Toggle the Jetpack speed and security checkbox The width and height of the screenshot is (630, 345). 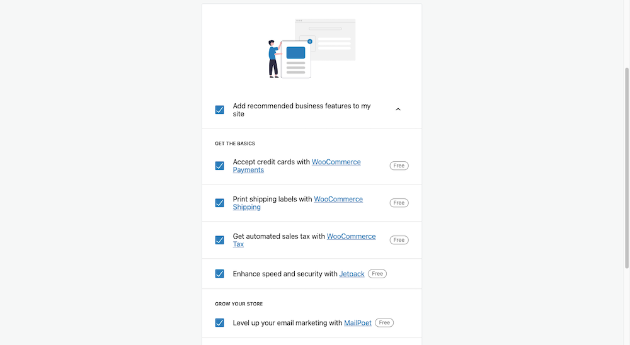(219, 274)
